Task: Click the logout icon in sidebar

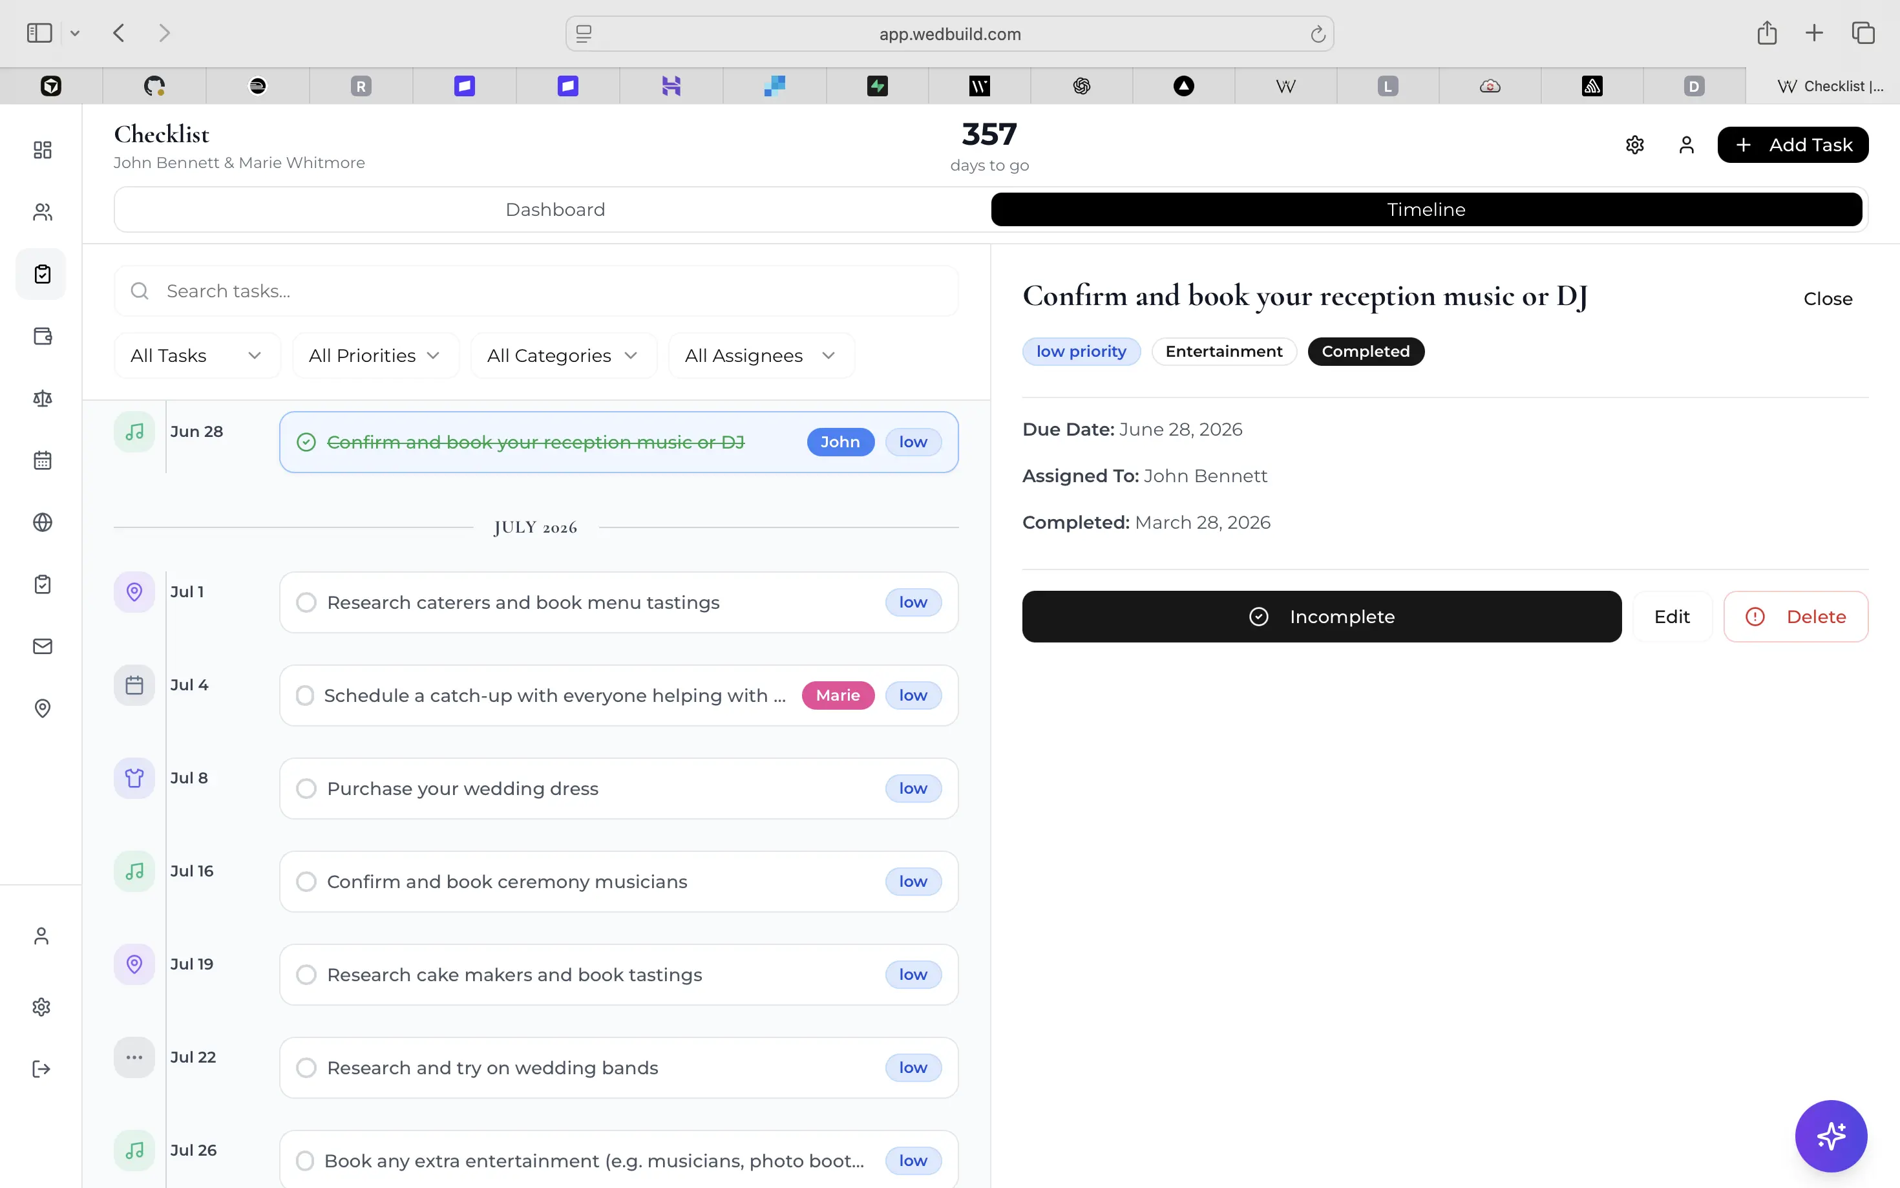Action: (41, 1068)
